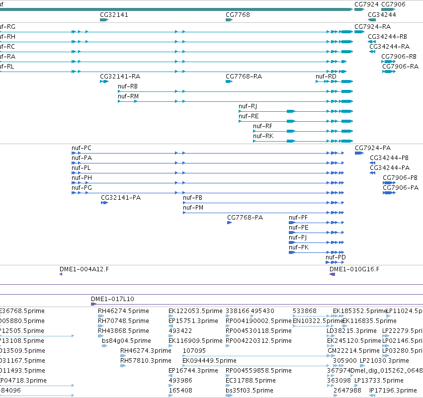
Task: Click the RP004190002.5prime EST label
Action: click(258, 321)
